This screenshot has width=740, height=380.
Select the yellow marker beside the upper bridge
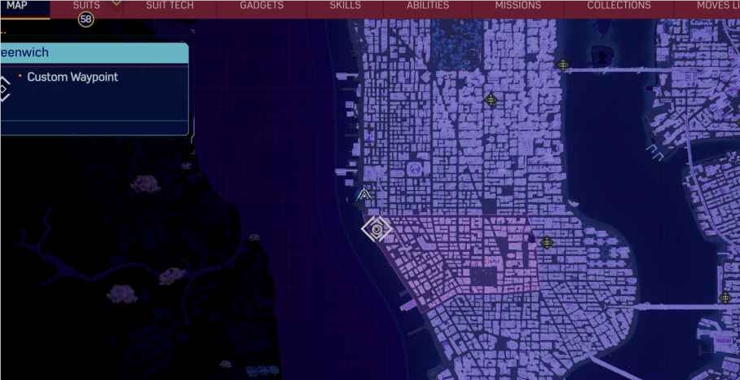pos(562,64)
